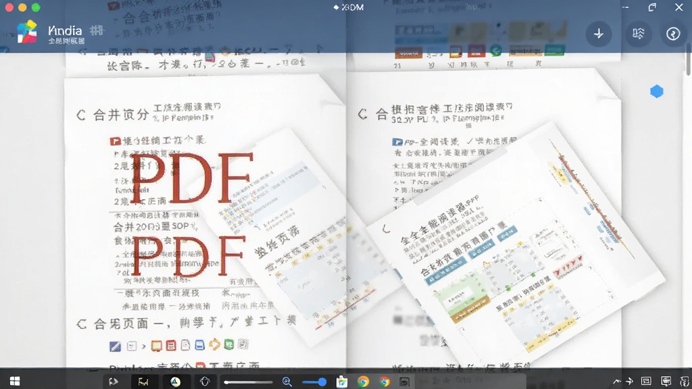The image size is (692, 389).
Task: Click the tray arrow icon beside the caret
Action: (x=629, y=382)
